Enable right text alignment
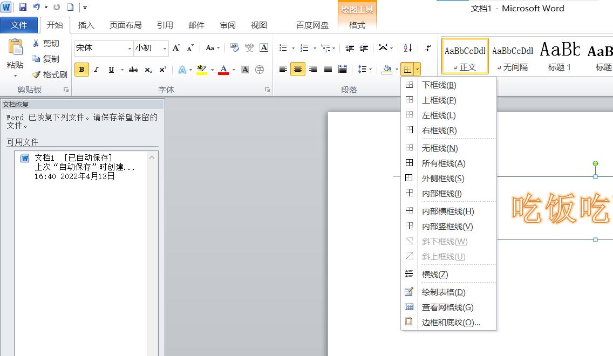 [x=313, y=69]
